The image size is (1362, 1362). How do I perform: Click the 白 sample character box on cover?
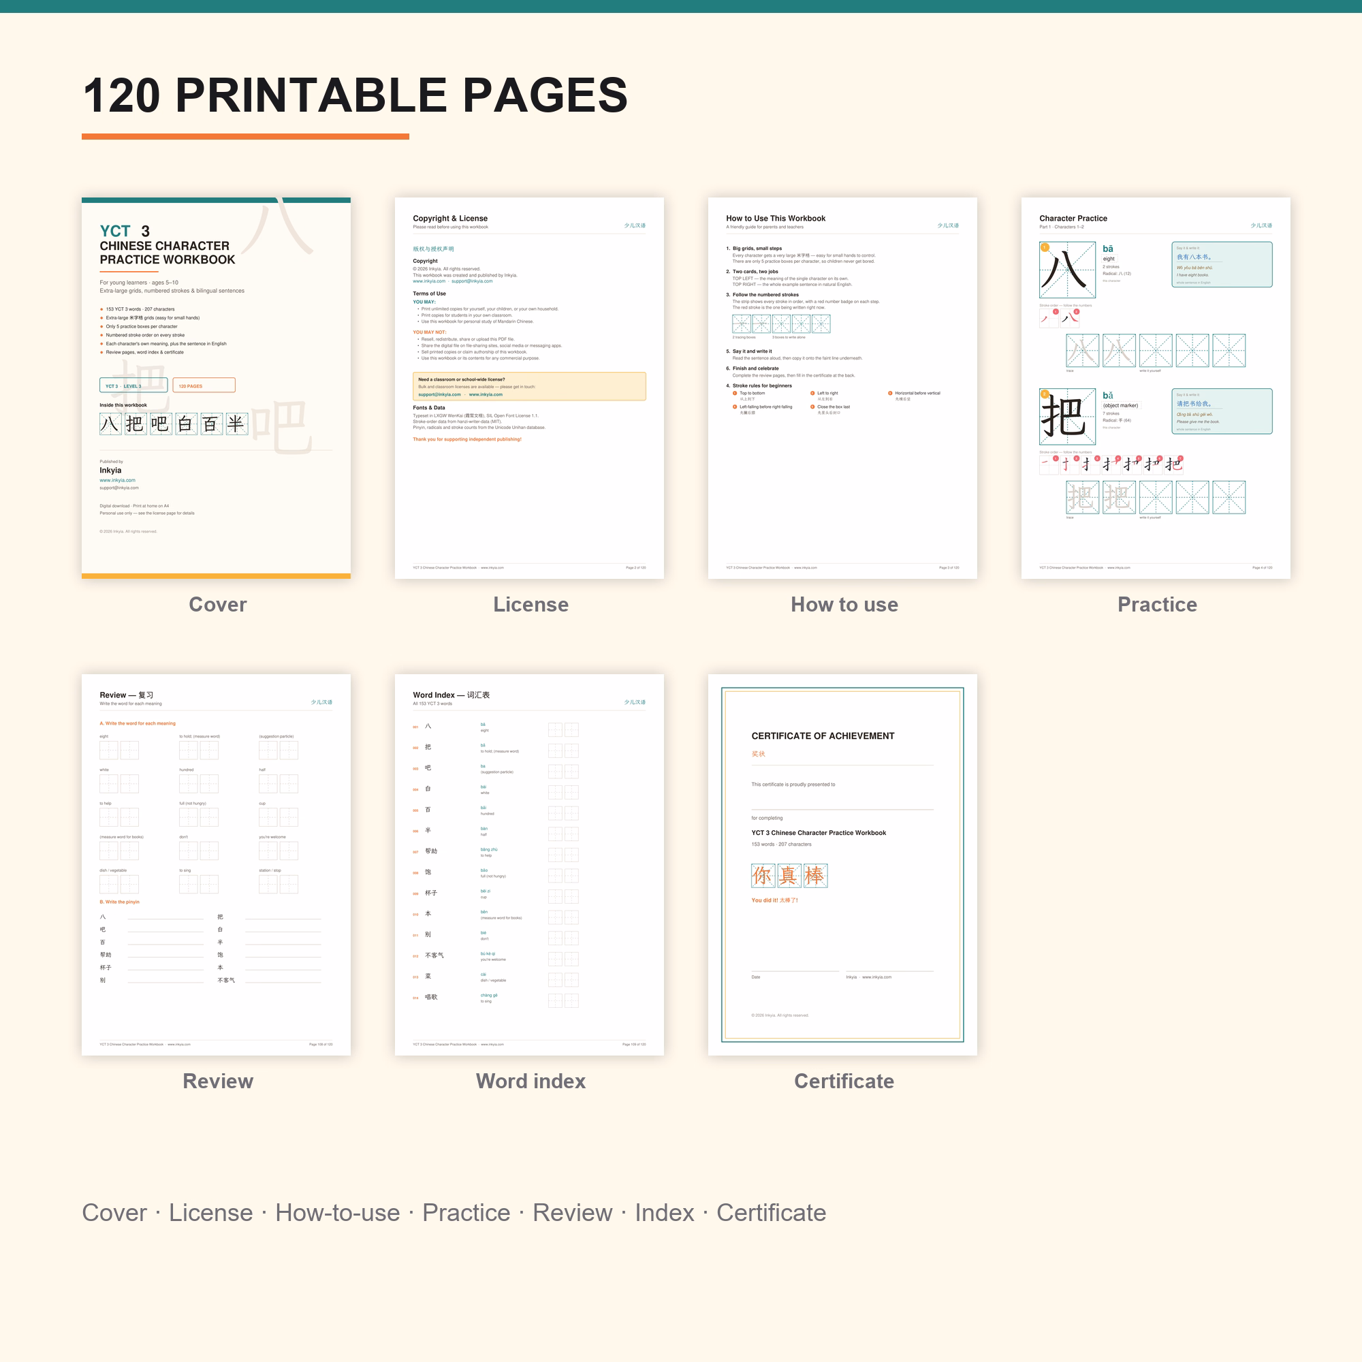click(186, 424)
